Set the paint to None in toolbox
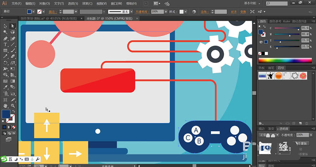This screenshot has width=316, height=167. 13,127
